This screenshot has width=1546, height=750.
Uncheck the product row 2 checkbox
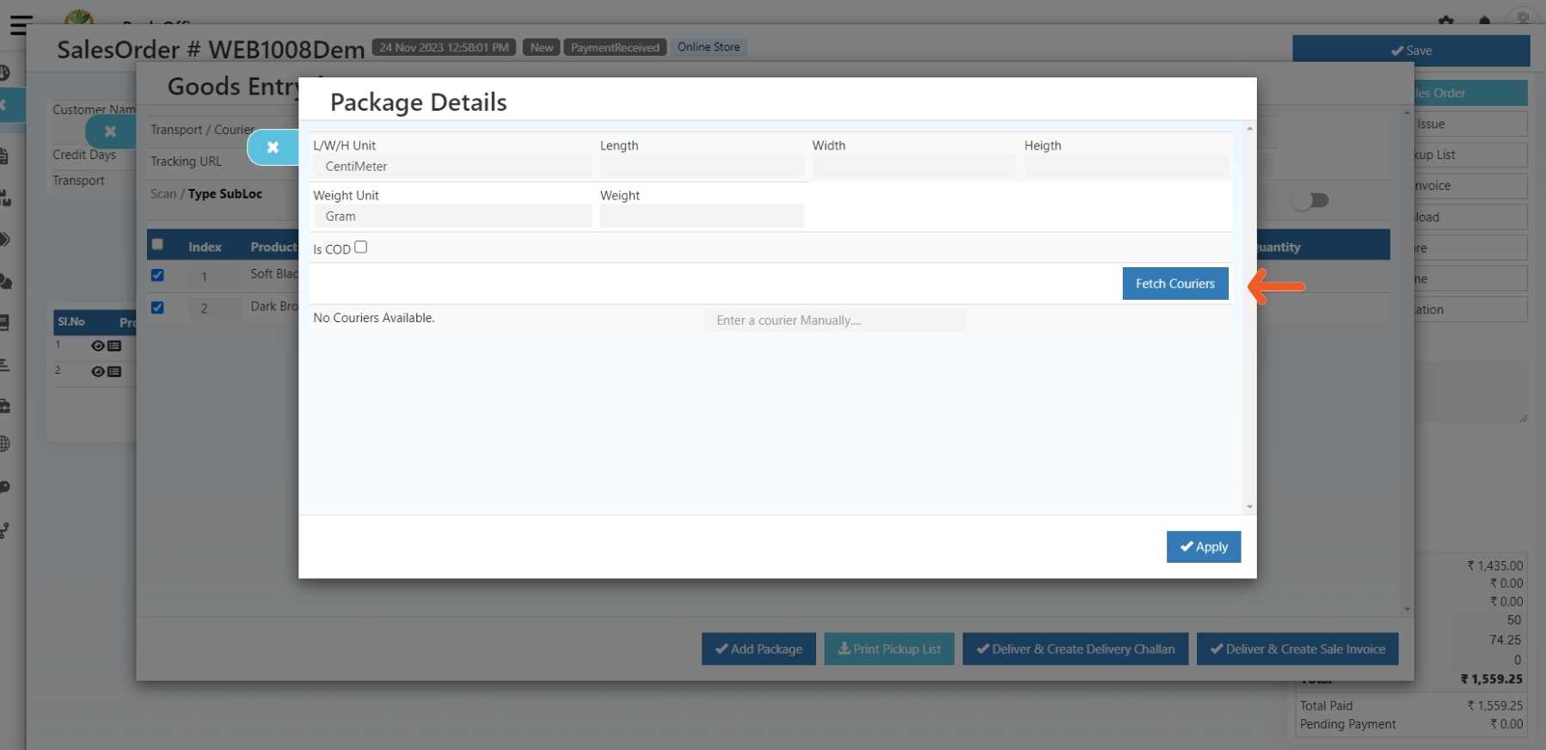coord(157,307)
